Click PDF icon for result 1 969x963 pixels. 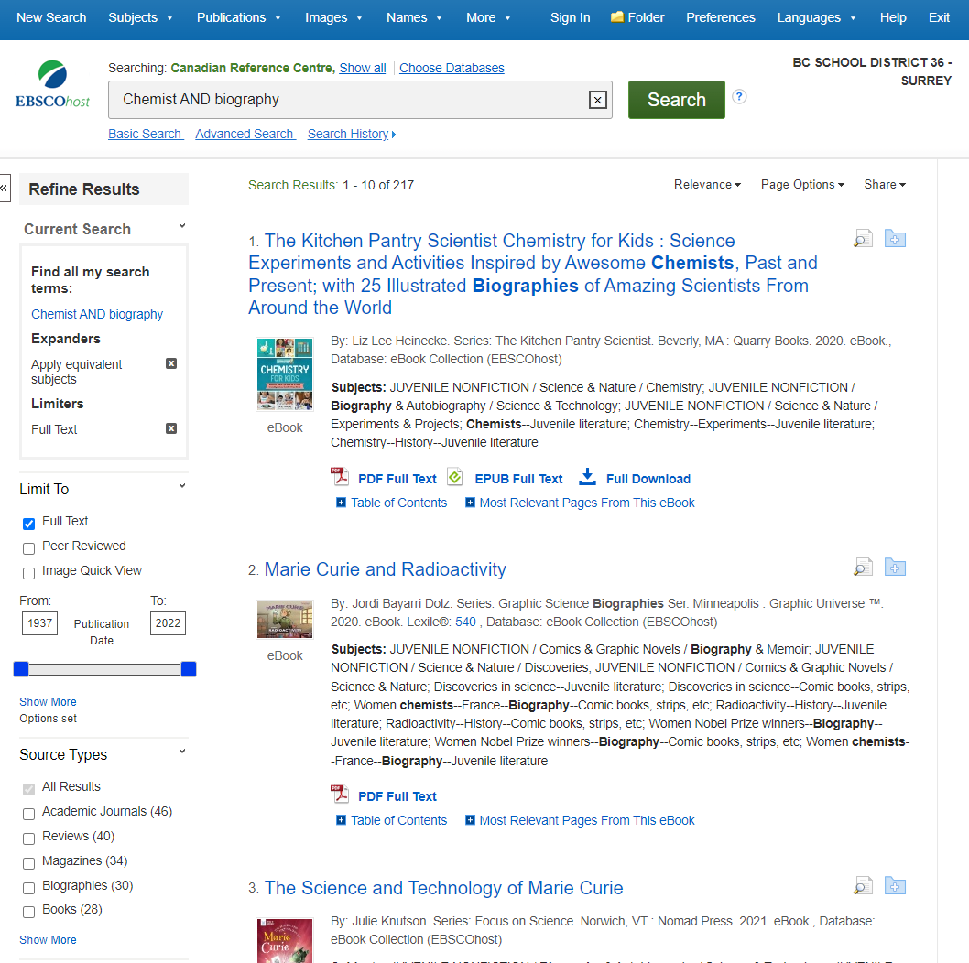pos(339,477)
